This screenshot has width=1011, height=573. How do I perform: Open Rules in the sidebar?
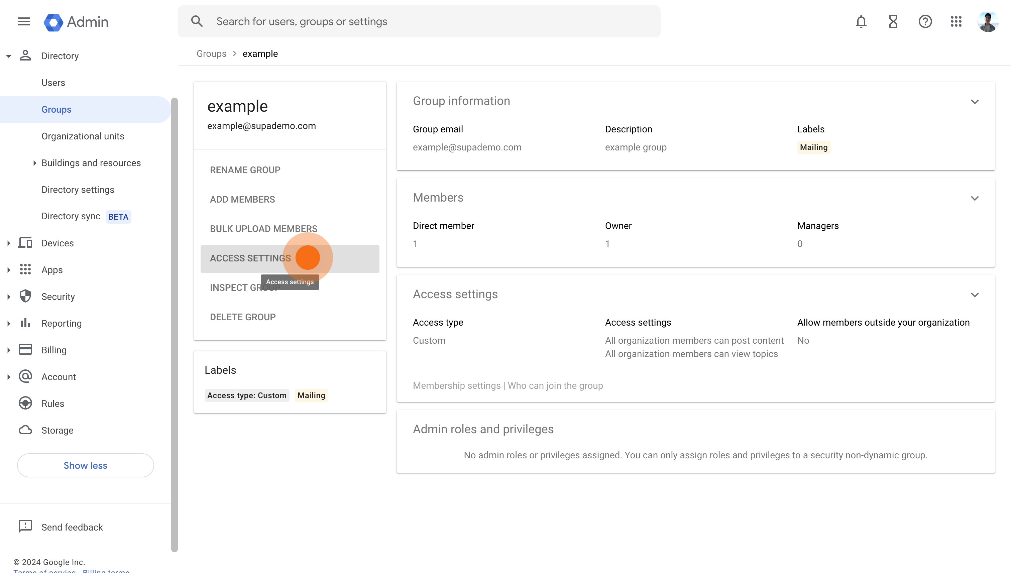pyautogui.click(x=53, y=404)
